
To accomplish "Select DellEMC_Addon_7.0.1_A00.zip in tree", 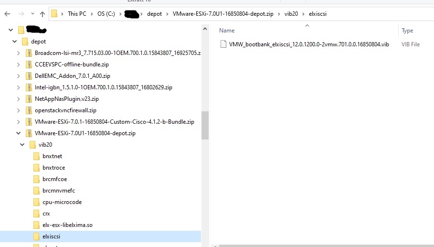I will tap(73, 76).
